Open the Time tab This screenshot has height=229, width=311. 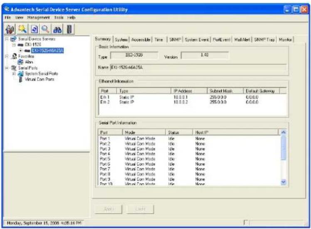(x=159, y=39)
